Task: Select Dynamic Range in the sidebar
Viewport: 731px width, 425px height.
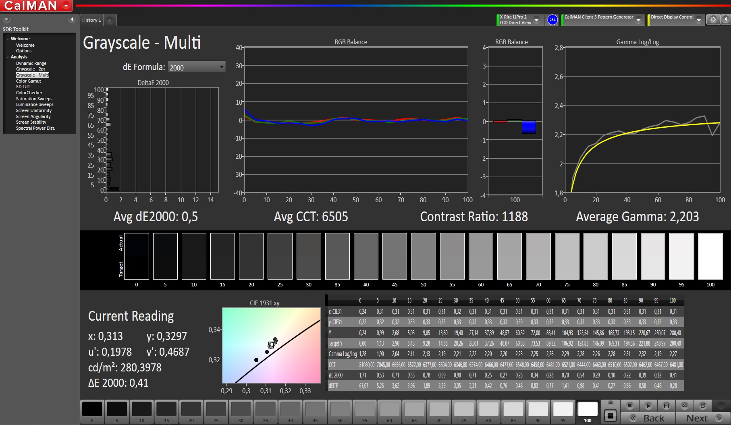Action: coord(31,63)
